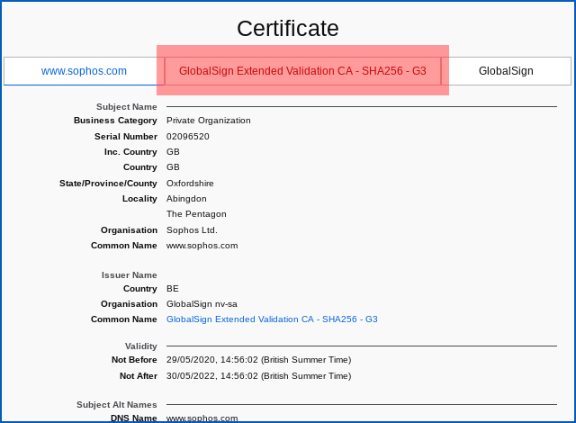The height and width of the screenshot is (423, 576).
Task: Click the Inc. Country label
Action: 130,152
